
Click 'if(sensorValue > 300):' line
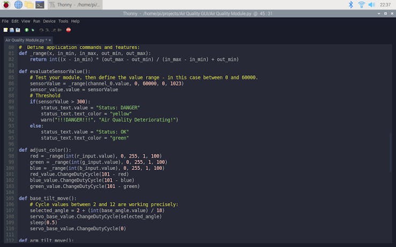[x=60, y=102]
